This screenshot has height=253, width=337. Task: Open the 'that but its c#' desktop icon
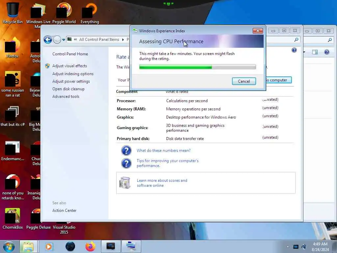click(13, 116)
